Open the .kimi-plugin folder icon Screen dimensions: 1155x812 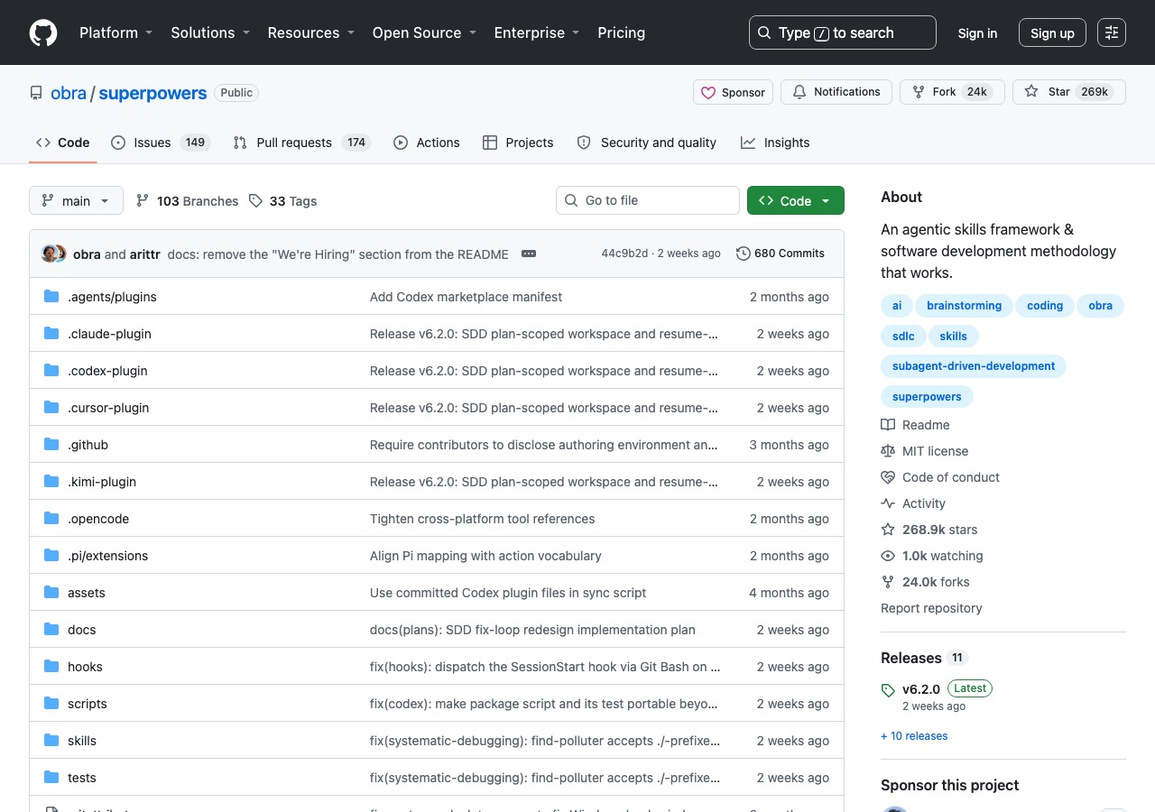51,482
